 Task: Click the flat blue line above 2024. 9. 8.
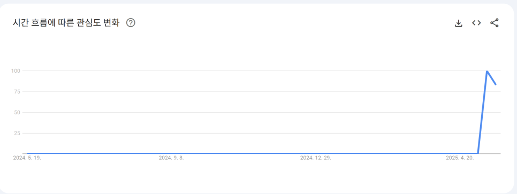tap(171, 153)
